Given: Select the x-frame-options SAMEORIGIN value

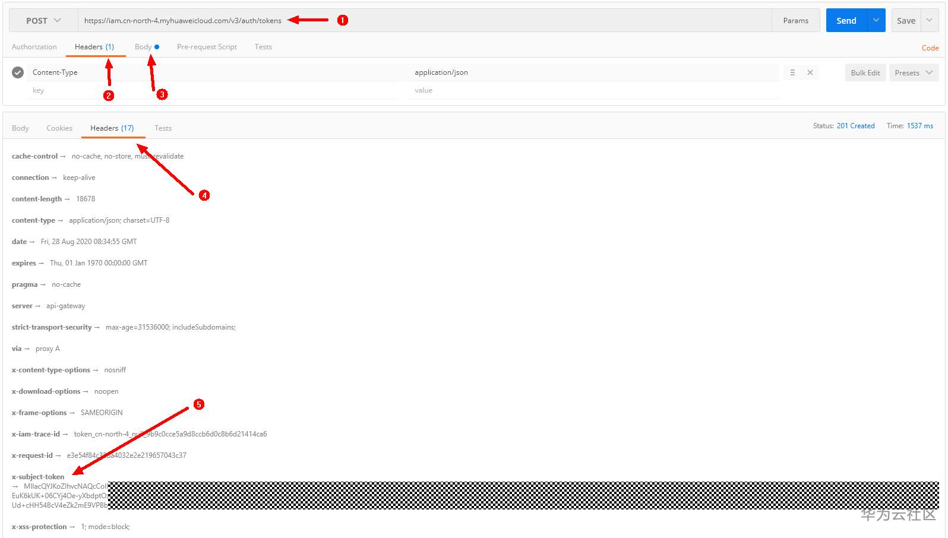Looking at the screenshot, I should 102,413.
